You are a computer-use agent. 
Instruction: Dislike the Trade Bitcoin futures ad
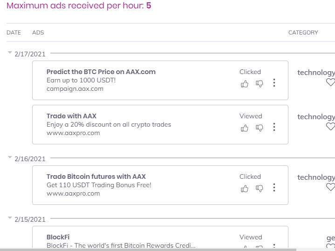pyautogui.click(x=260, y=188)
